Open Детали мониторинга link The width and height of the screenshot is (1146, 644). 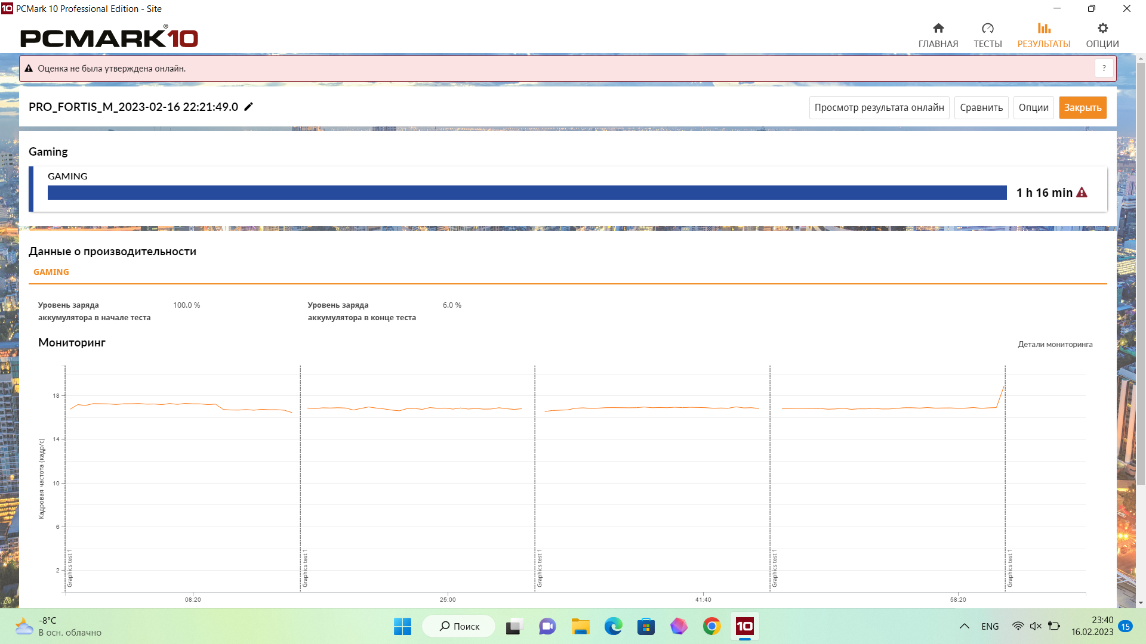[x=1055, y=344]
